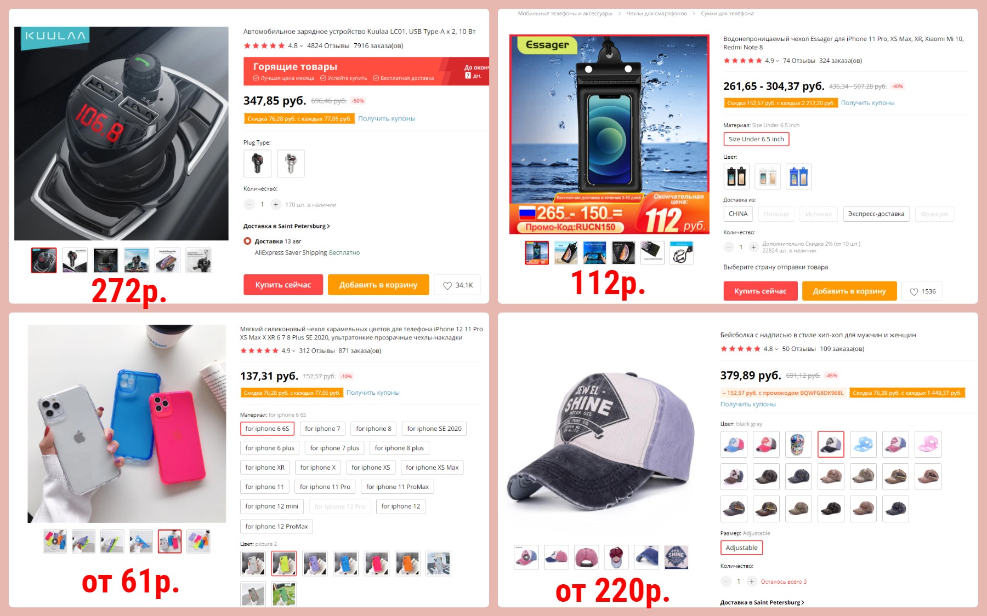This screenshot has width=987, height=616.
Task: Expand the 4.9 rating dropdown for Essager case
Action: [x=778, y=61]
